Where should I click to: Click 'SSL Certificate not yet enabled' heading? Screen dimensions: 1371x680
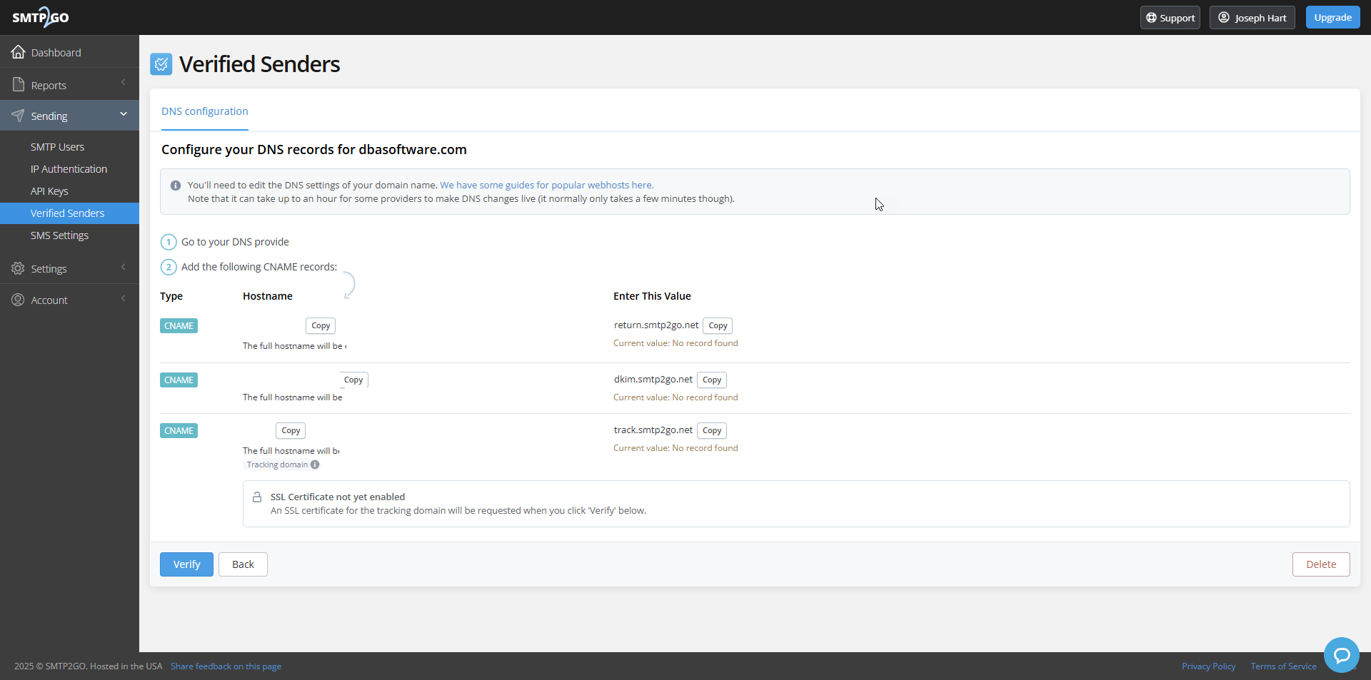pos(338,497)
